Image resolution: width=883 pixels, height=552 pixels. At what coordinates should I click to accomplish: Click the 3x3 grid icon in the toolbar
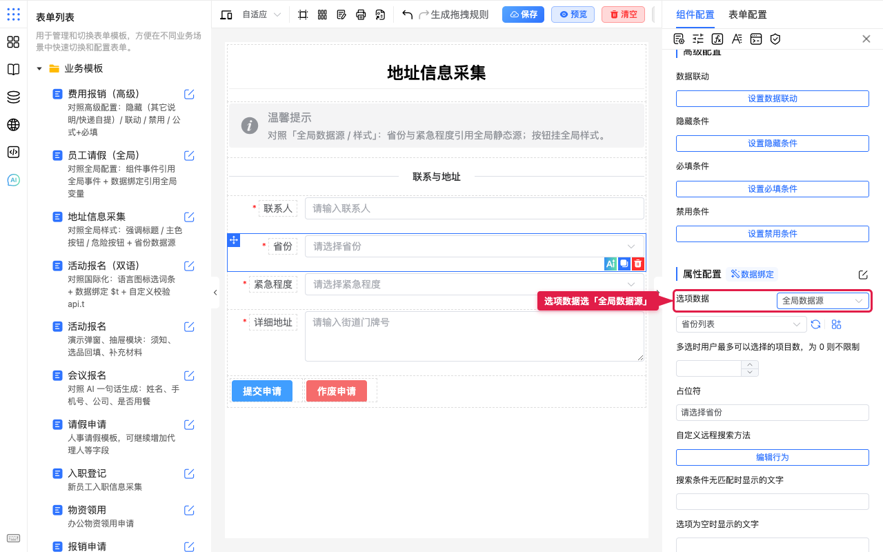(322, 14)
